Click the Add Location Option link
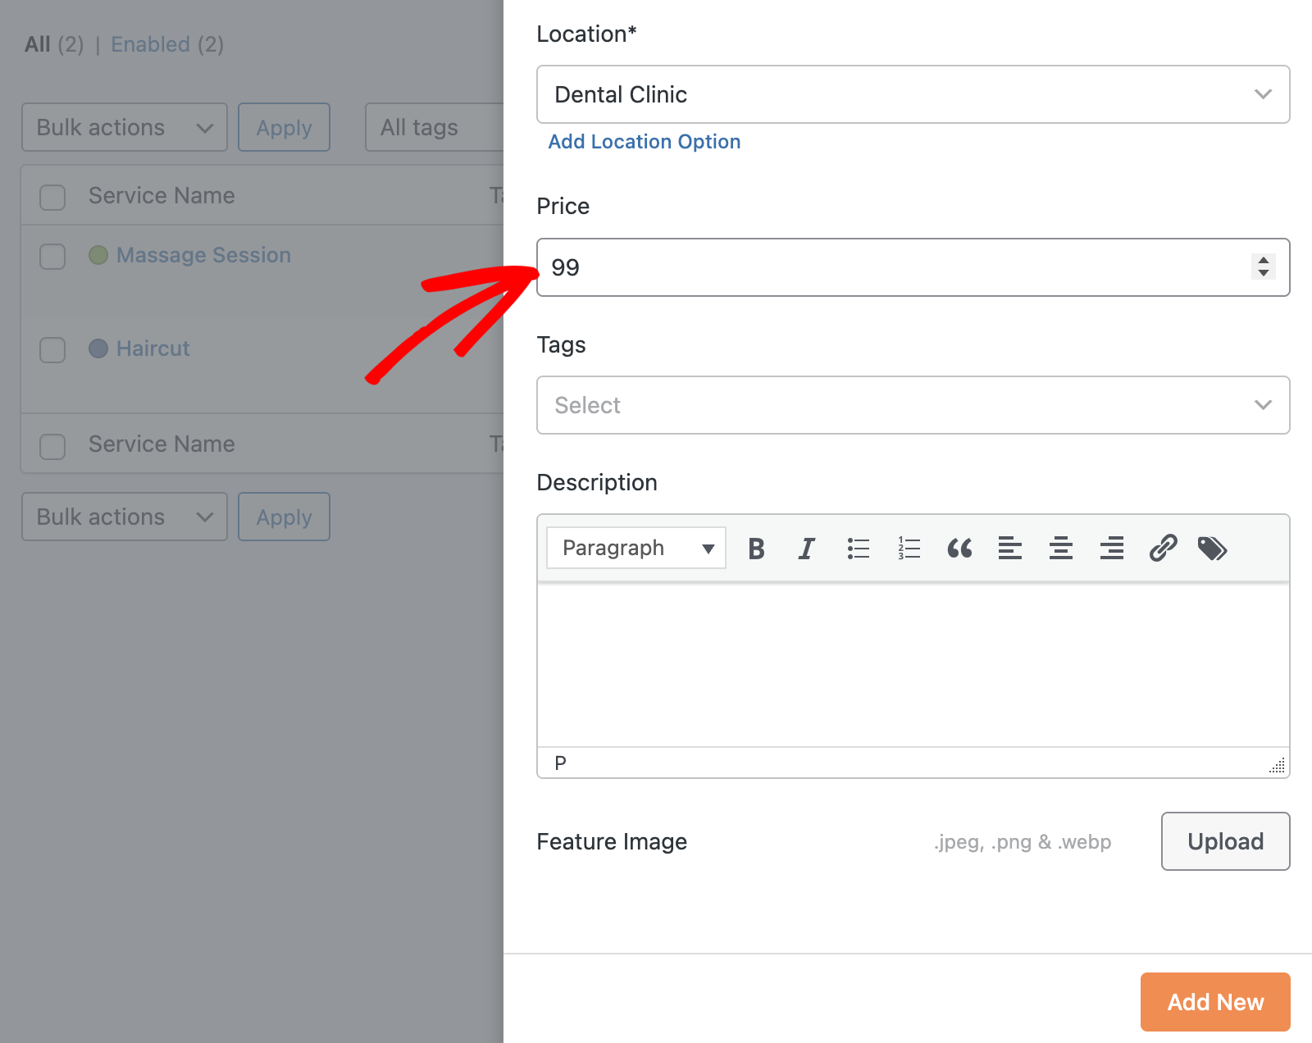The width and height of the screenshot is (1312, 1043). (x=644, y=142)
